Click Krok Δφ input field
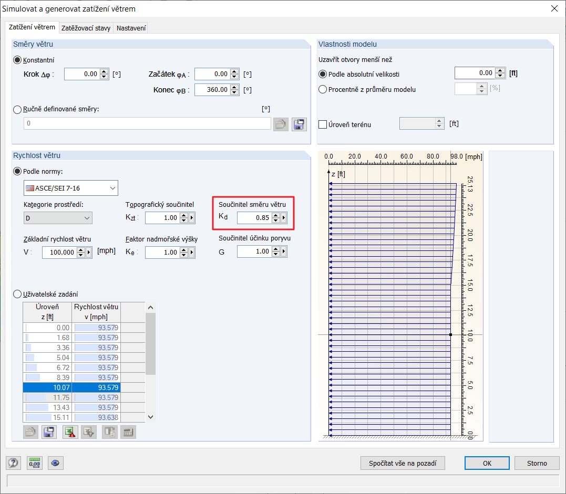This screenshot has height=494, width=566. (x=83, y=74)
